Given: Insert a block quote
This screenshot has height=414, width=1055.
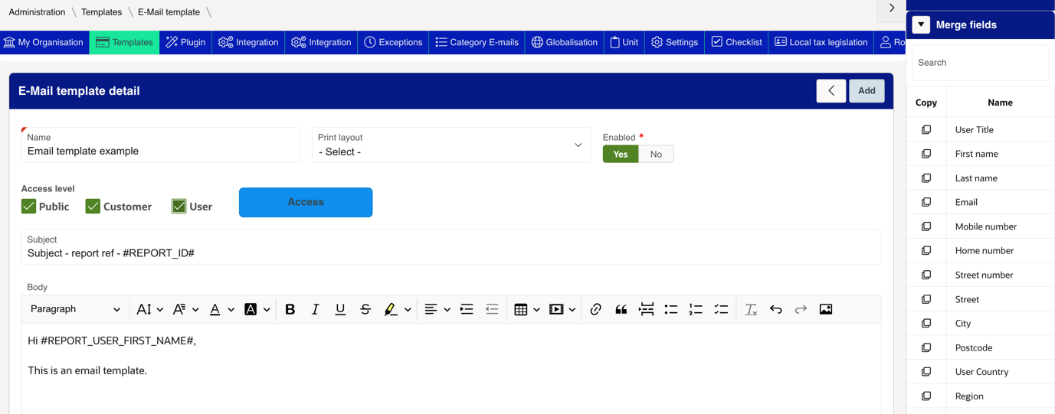Looking at the screenshot, I should [x=621, y=309].
